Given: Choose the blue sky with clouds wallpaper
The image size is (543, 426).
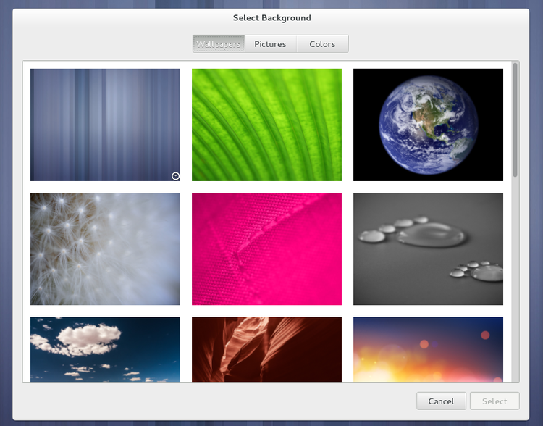Looking at the screenshot, I should click(105, 348).
